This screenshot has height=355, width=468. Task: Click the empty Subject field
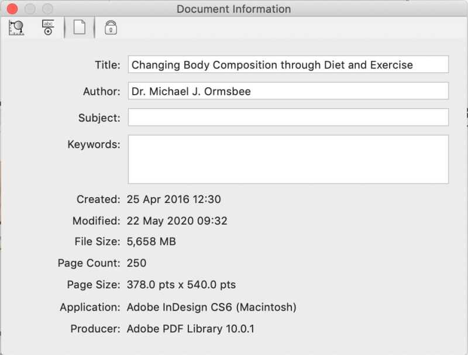click(x=288, y=118)
